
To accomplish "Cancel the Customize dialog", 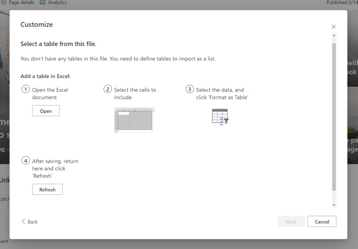I will tap(322, 222).
